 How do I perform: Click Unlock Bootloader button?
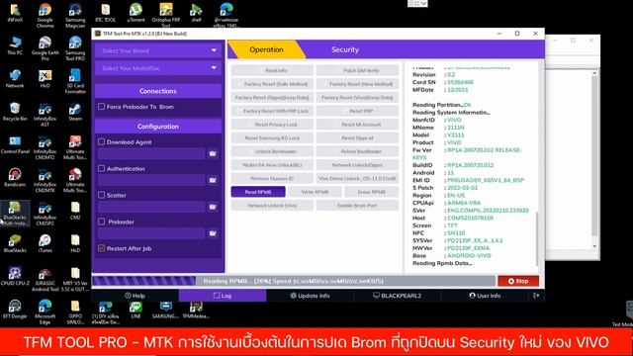click(272, 151)
